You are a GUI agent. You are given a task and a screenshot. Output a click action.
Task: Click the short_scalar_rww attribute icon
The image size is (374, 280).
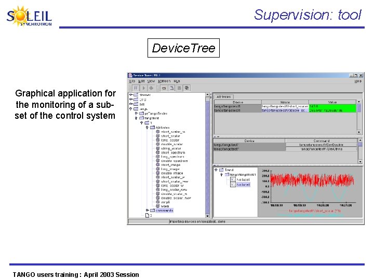[x=158, y=181]
